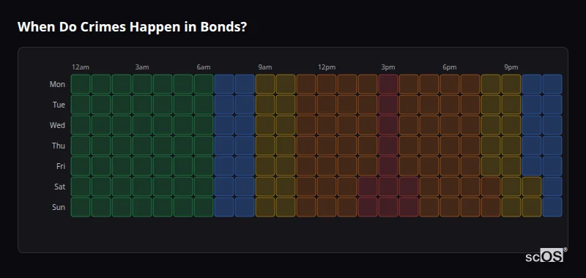Select the Wednesday 3pm red heatmap cell
Screen dimensions: 586x278
tap(388, 125)
